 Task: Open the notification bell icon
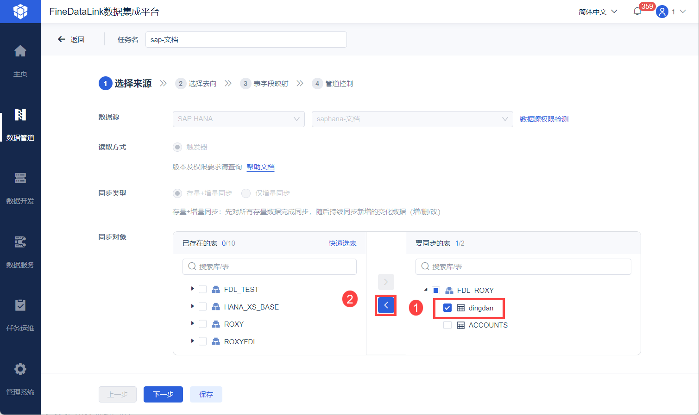pyautogui.click(x=637, y=12)
